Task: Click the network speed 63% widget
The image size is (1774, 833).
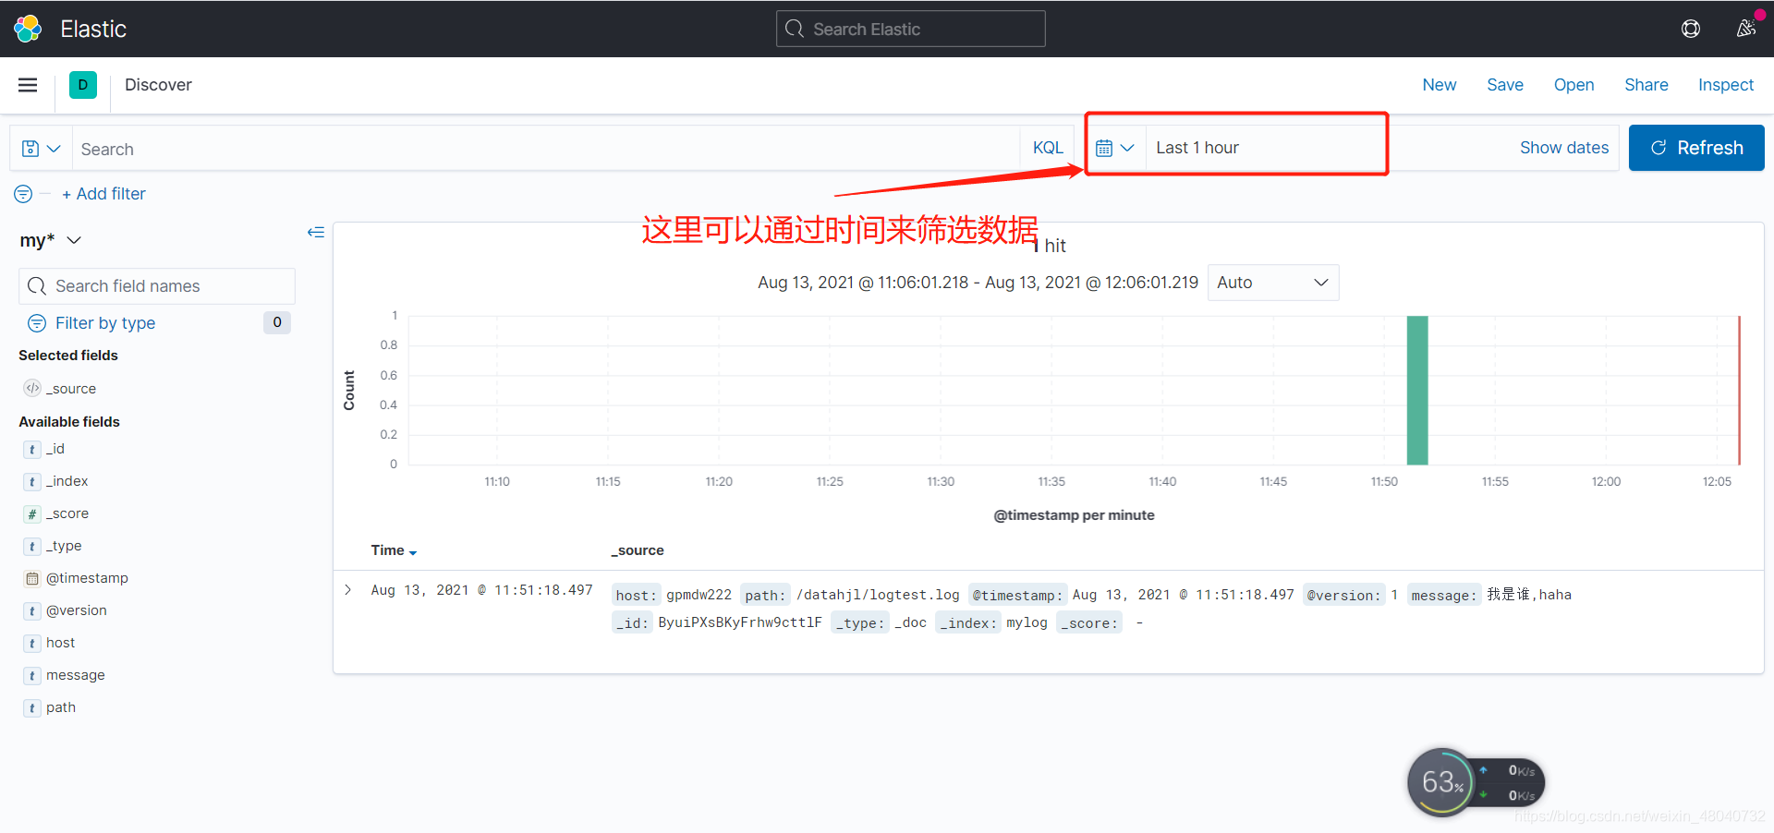Action: tap(1476, 782)
